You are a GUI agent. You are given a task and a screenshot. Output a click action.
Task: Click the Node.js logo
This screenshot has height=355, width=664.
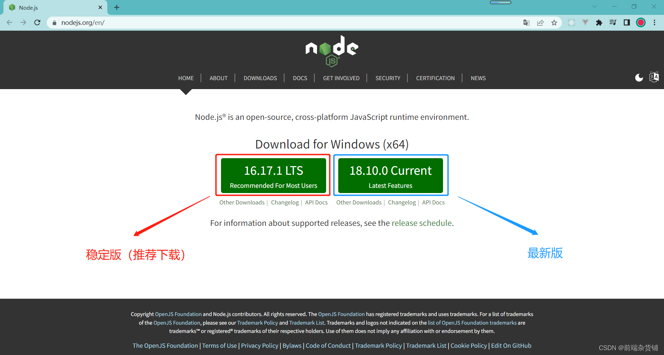pos(332,51)
